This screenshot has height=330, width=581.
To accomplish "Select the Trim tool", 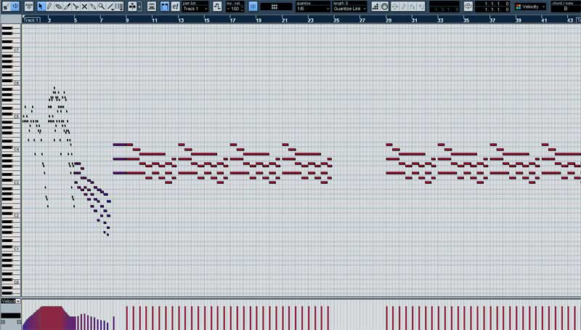I will point(67,7).
